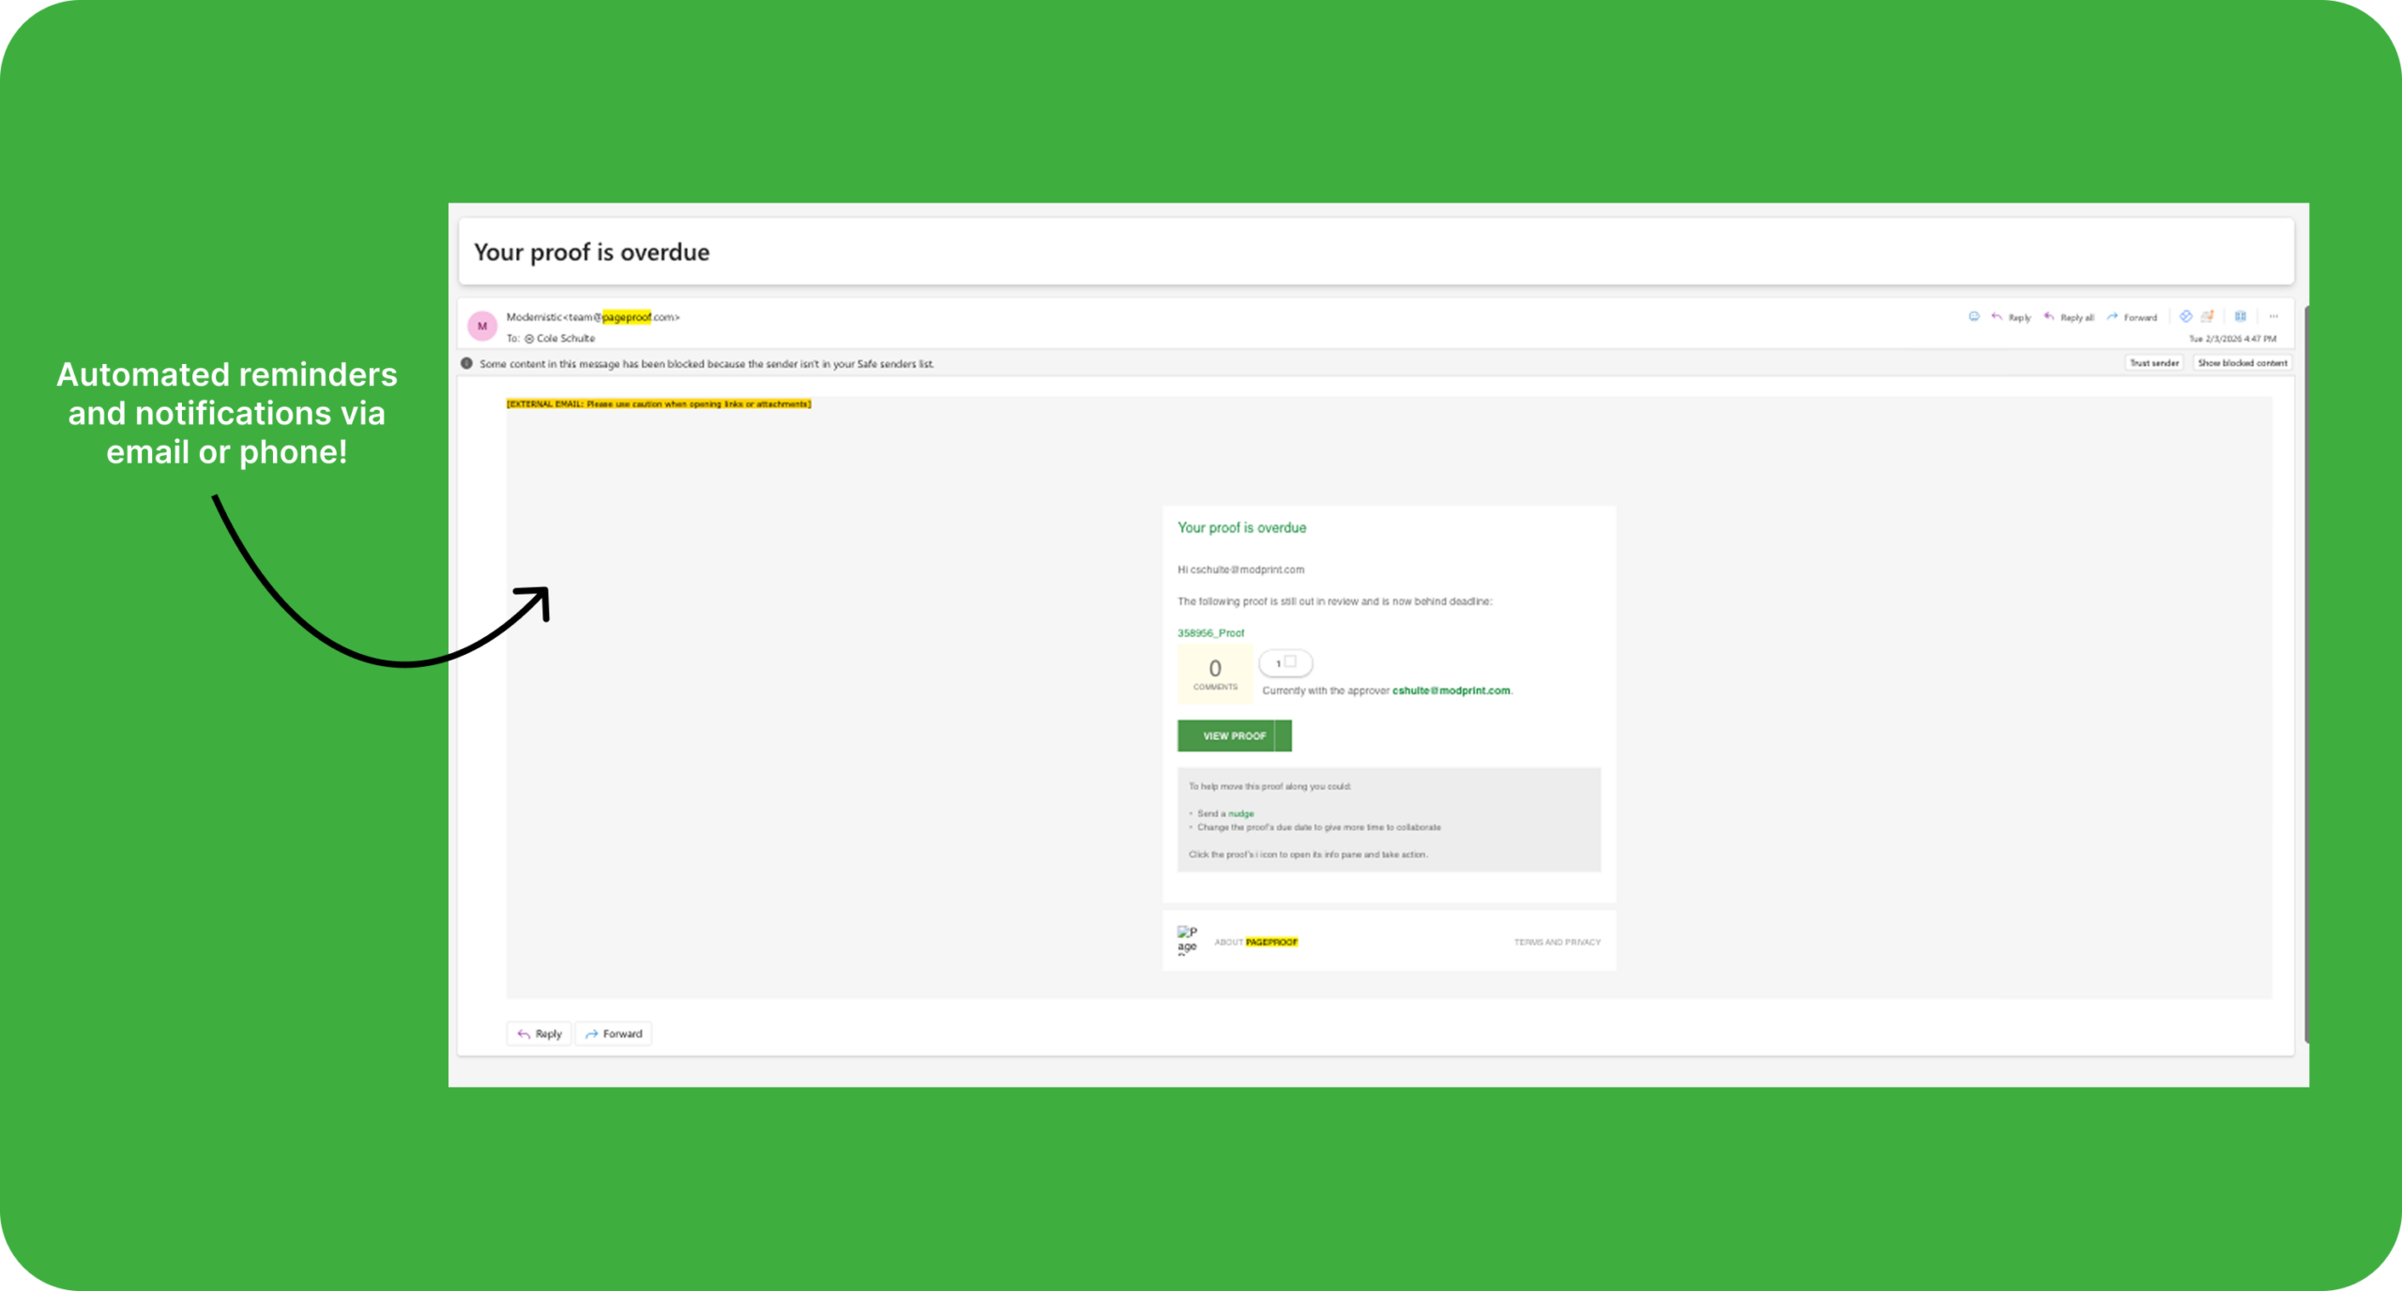Click the blocked content info icon
The image size is (2402, 1291).
466,363
